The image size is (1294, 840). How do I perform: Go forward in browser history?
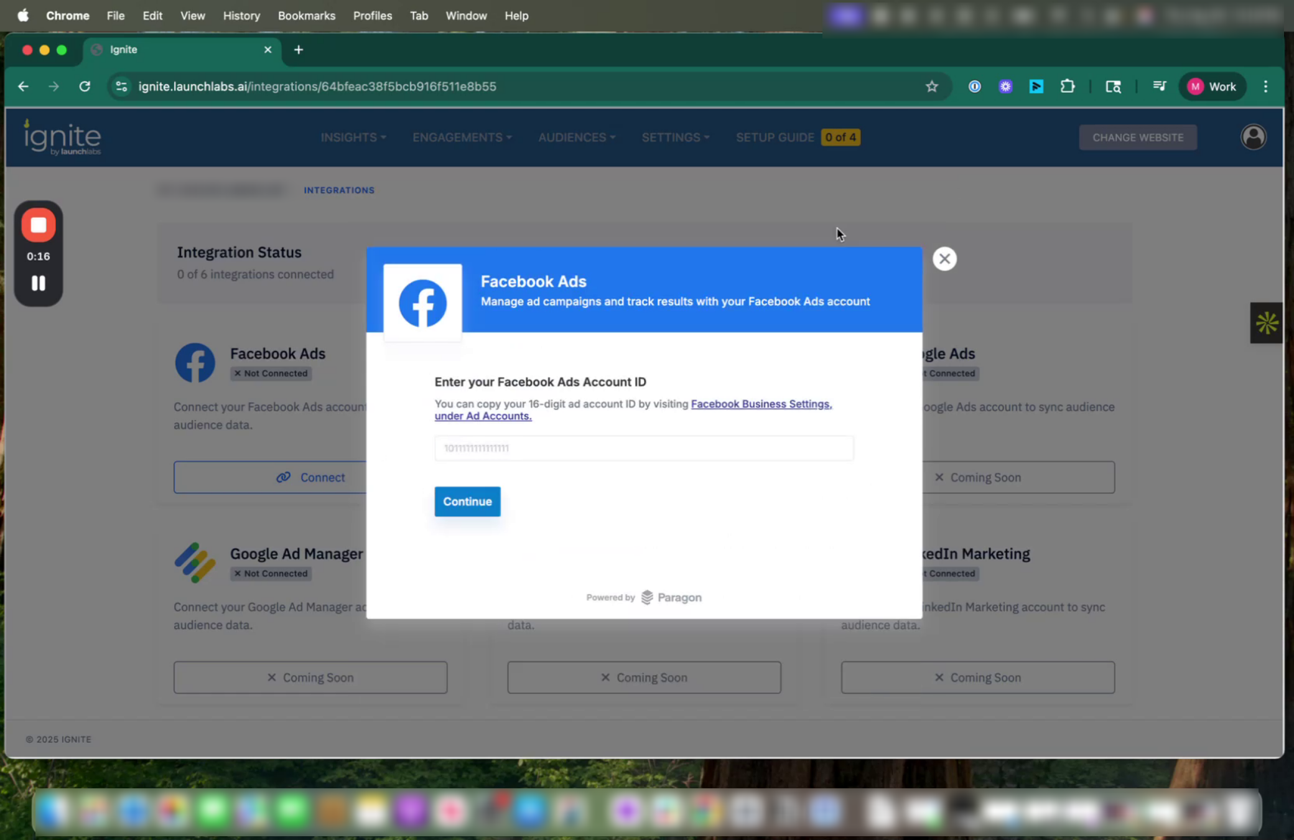pyautogui.click(x=54, y=86)
